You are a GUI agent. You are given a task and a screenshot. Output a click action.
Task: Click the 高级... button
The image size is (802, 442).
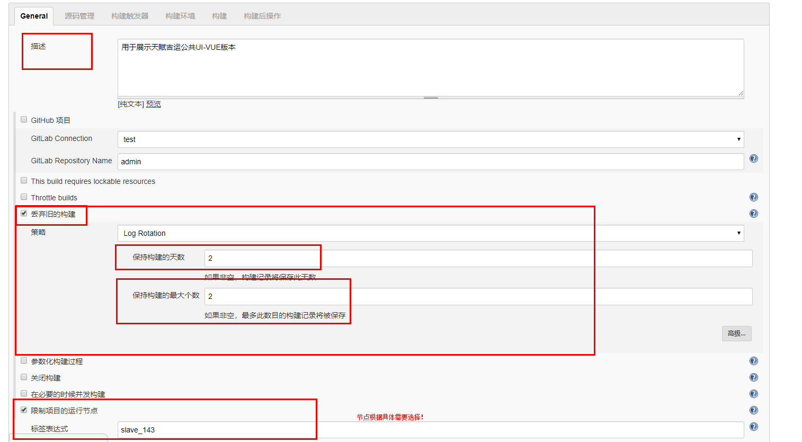coord(736,333)
